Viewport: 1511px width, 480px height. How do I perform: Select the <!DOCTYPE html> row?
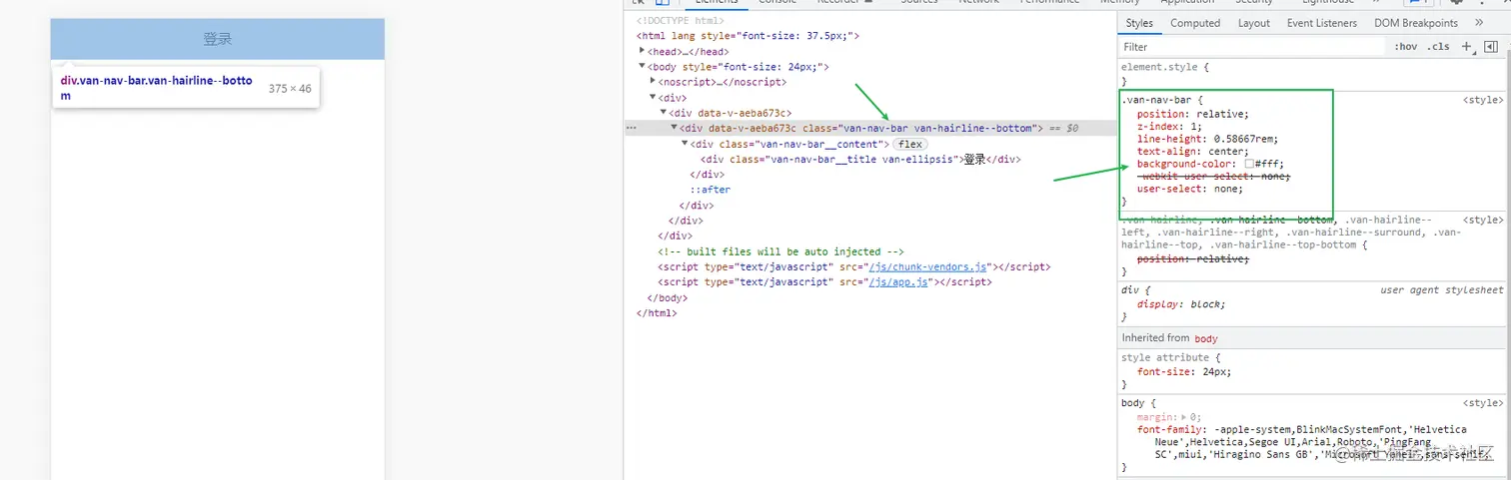pyautogui.click(x=681, y=20)
